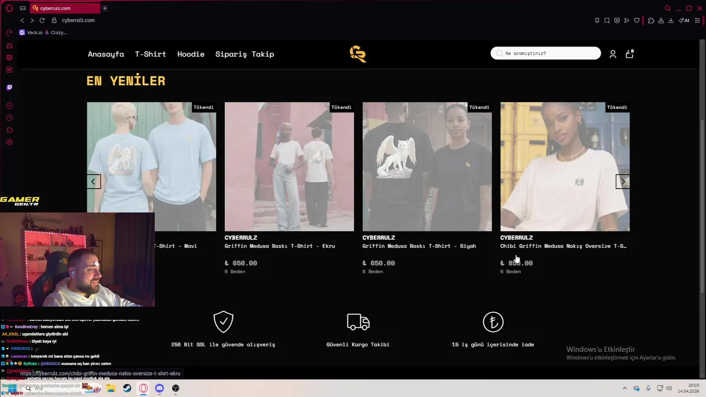Go to Anasayfa in site menu
The image size is (706, 397).
(106, 54)
